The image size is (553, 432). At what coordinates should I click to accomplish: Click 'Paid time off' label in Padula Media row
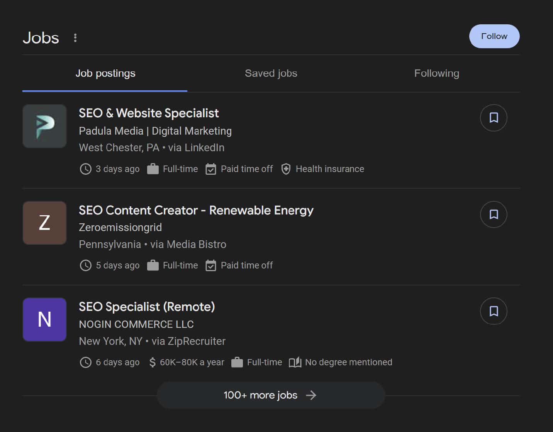click(x=247, y=169)
